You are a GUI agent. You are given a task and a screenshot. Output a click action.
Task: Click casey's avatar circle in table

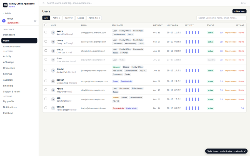click(x=53, y=42)
